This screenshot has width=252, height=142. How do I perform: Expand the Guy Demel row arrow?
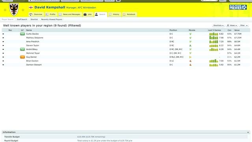click(x=3, y=57)
